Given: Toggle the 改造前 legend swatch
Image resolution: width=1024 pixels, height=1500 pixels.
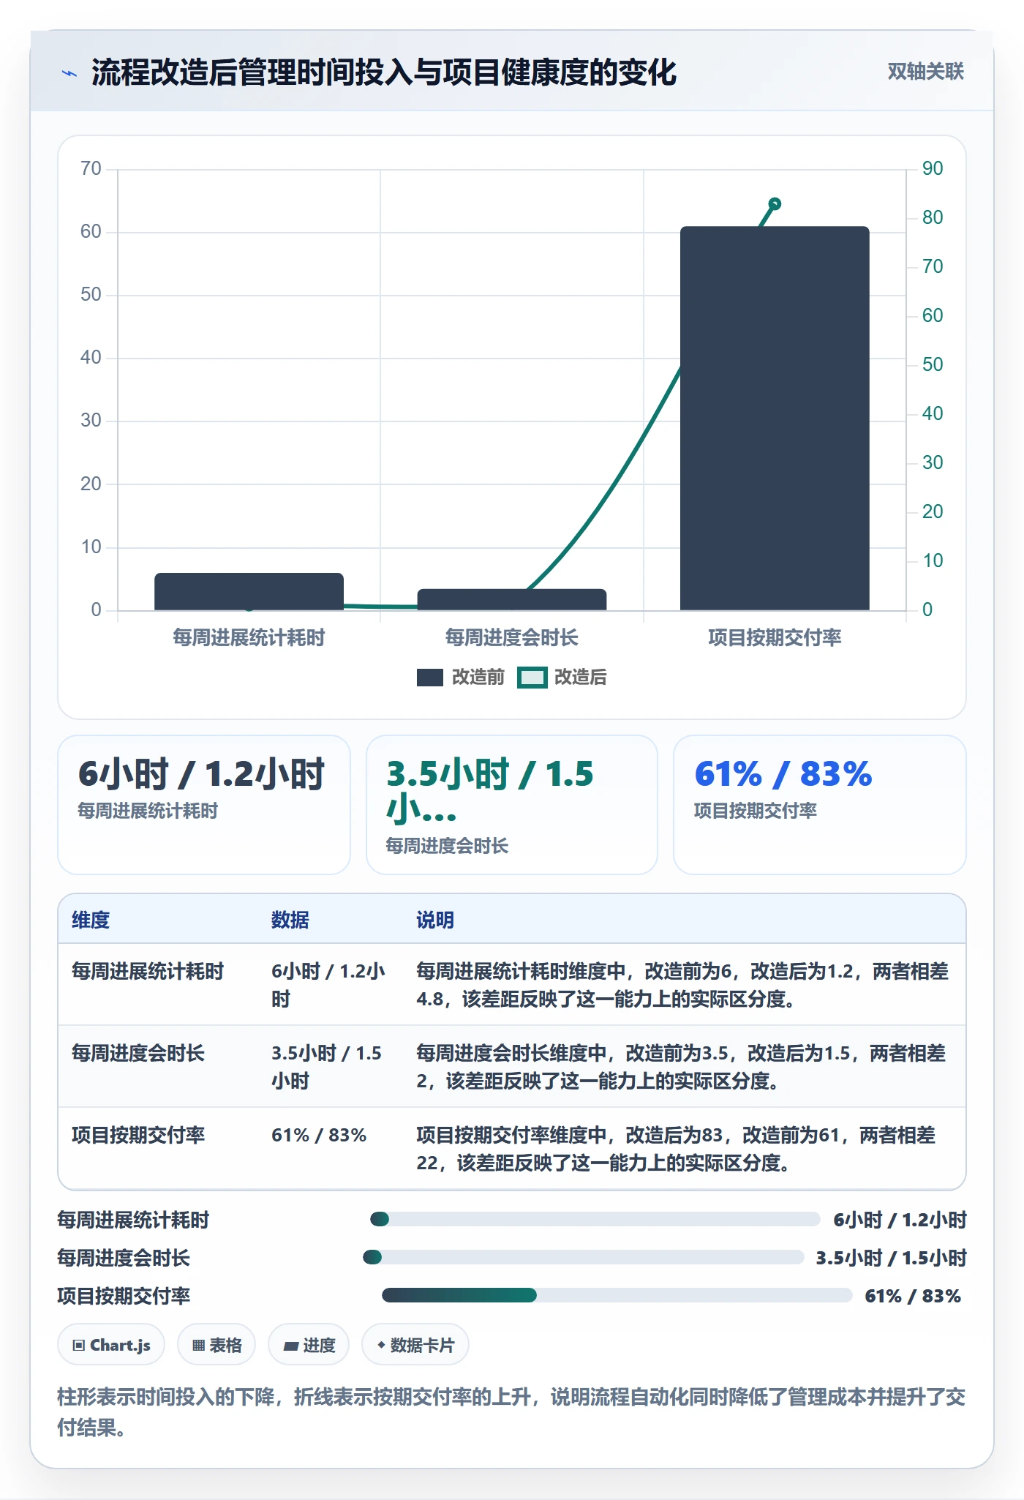Looking at the screenshot, I should point(430,678).
